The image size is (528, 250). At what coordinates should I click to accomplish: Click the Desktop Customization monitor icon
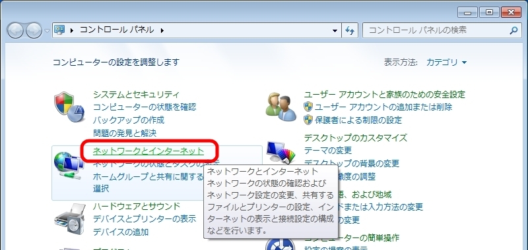[281, 153]
